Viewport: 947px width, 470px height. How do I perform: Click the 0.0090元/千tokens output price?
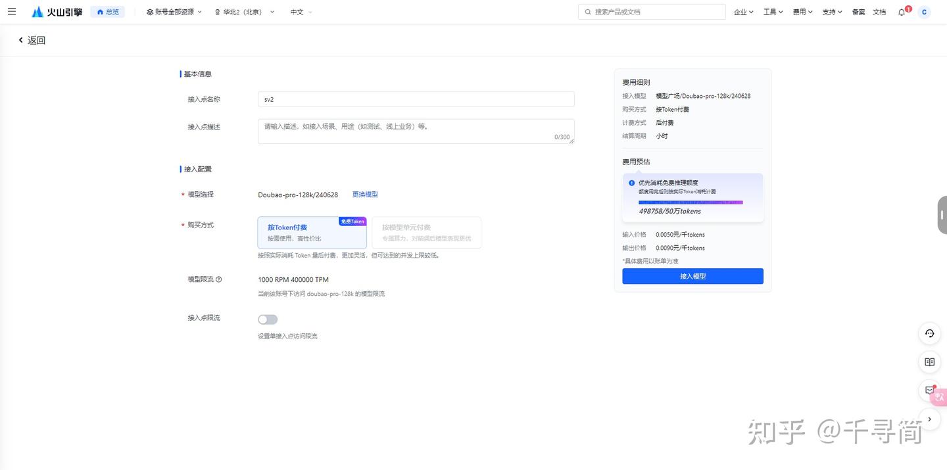[680, 248]
